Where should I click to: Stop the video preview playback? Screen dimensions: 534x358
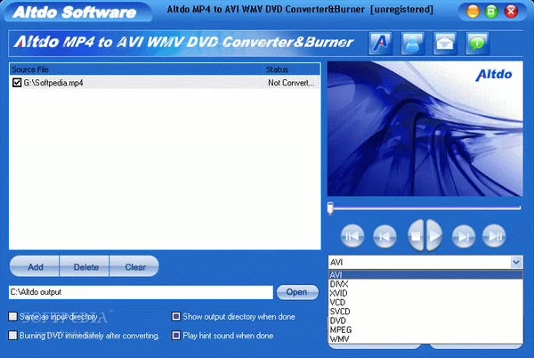pyautogui.click(x=415, y=236)
